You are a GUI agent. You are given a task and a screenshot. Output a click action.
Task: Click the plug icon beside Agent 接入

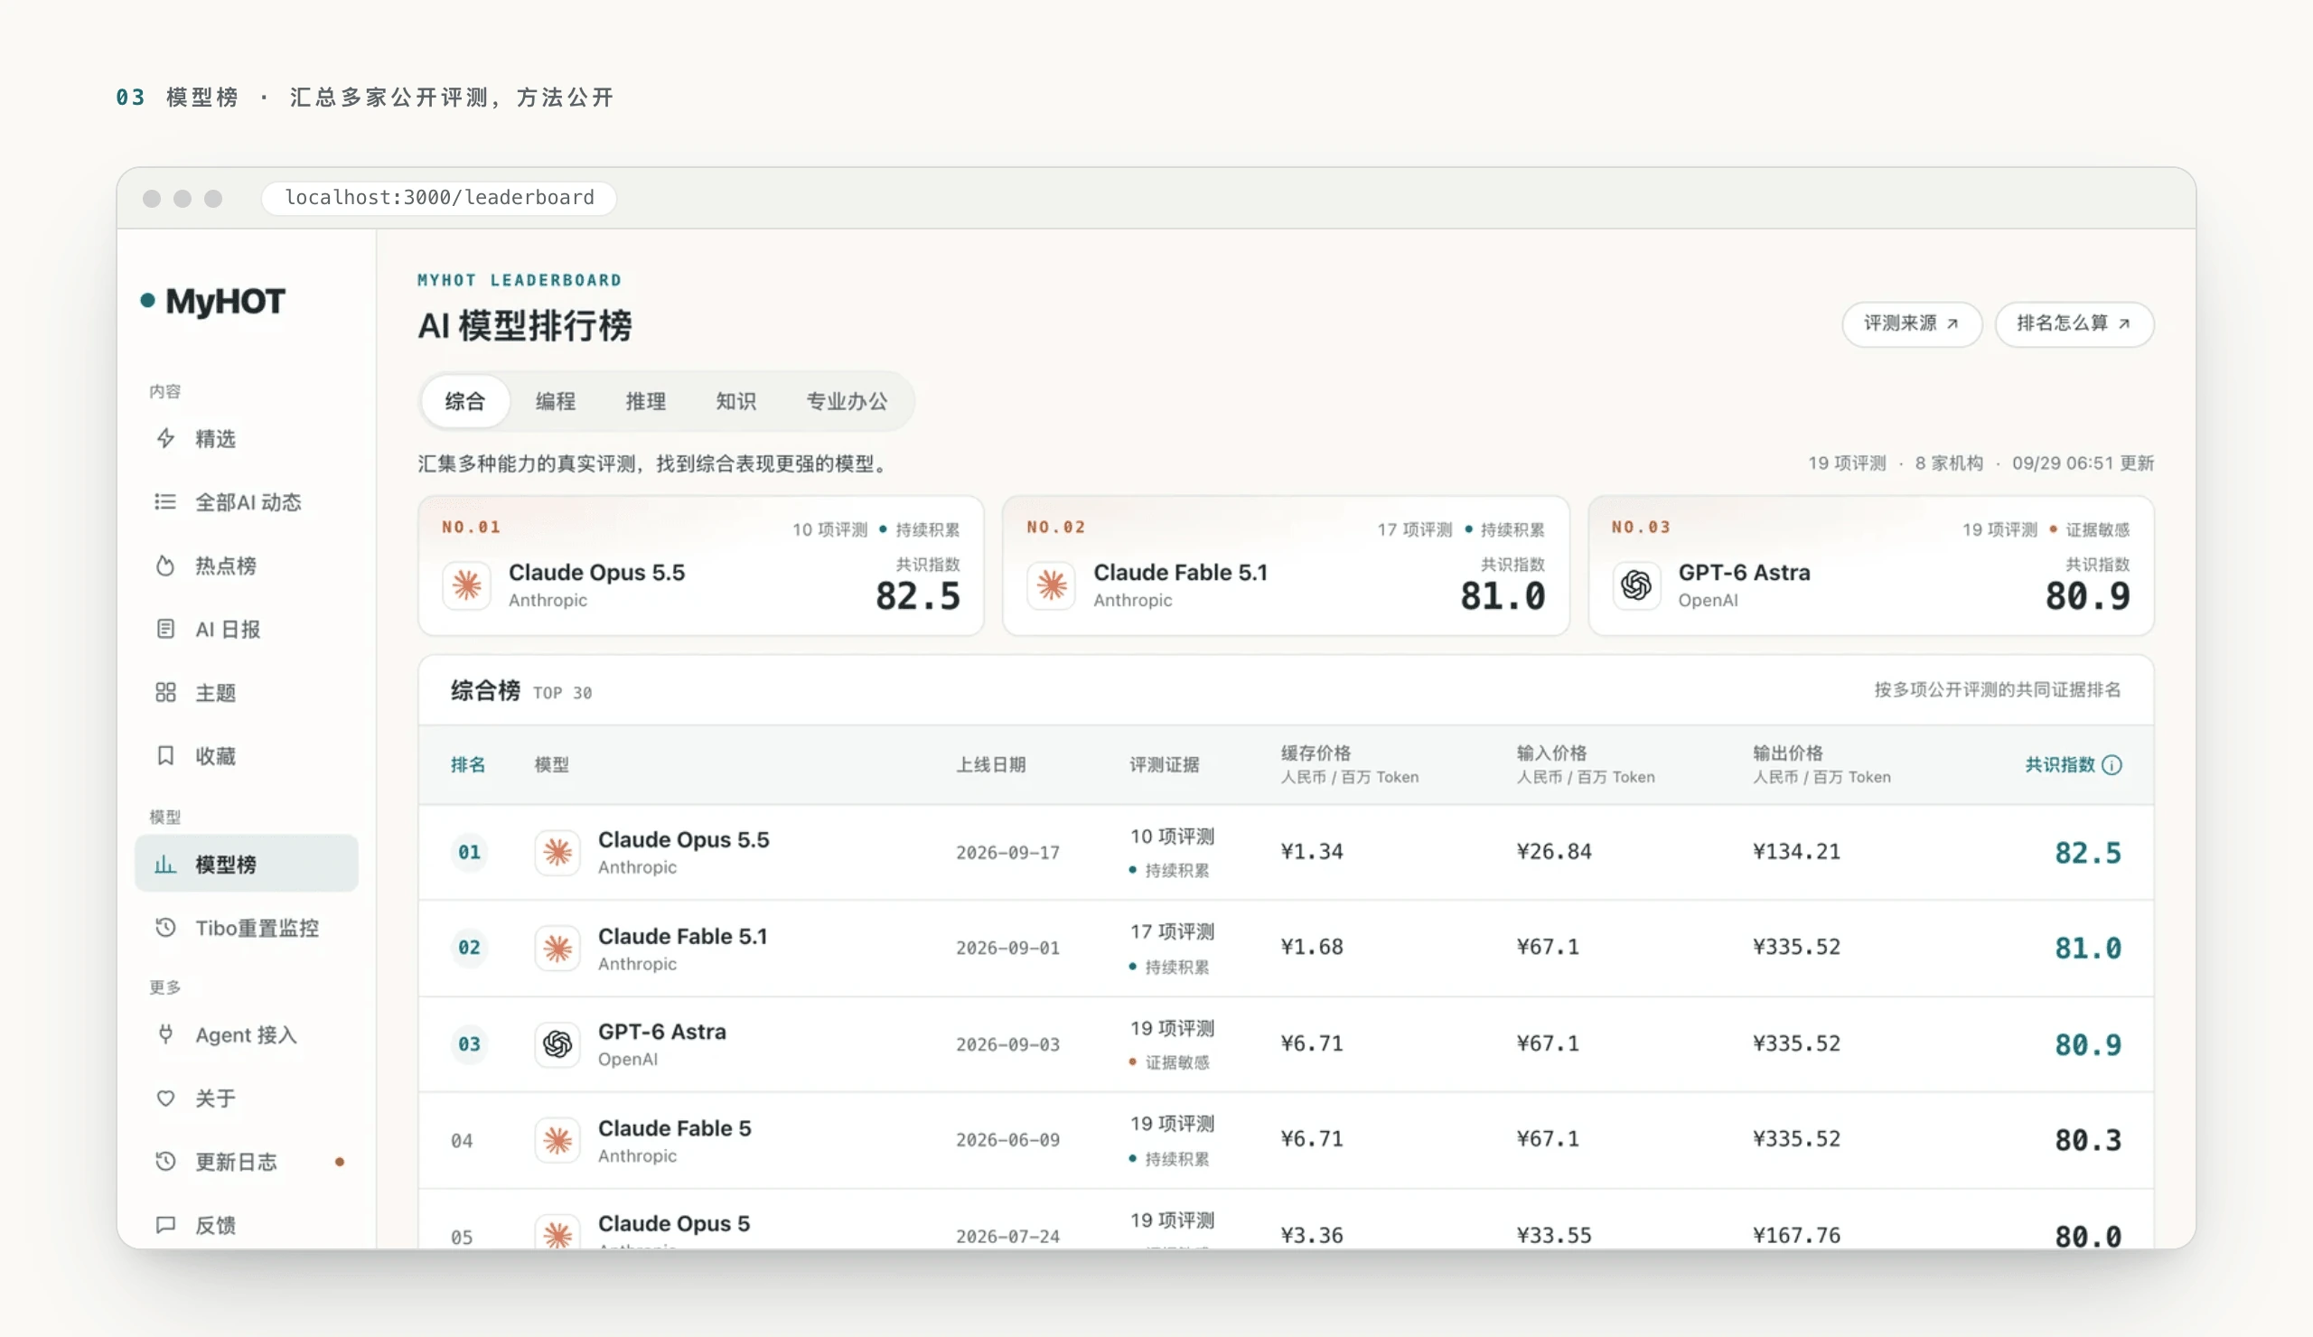(x=165, y=1034)
